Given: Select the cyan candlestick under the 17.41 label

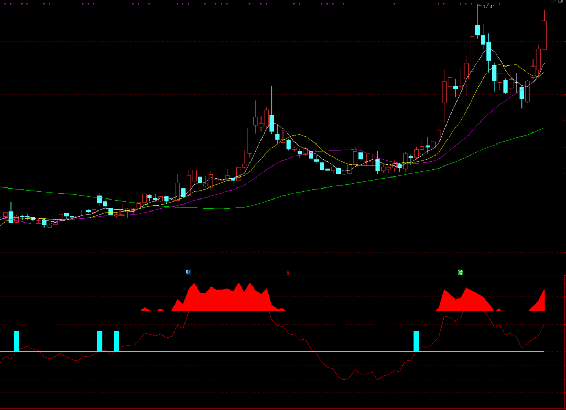Looking at the screenshot, I should tap(477, 30).
